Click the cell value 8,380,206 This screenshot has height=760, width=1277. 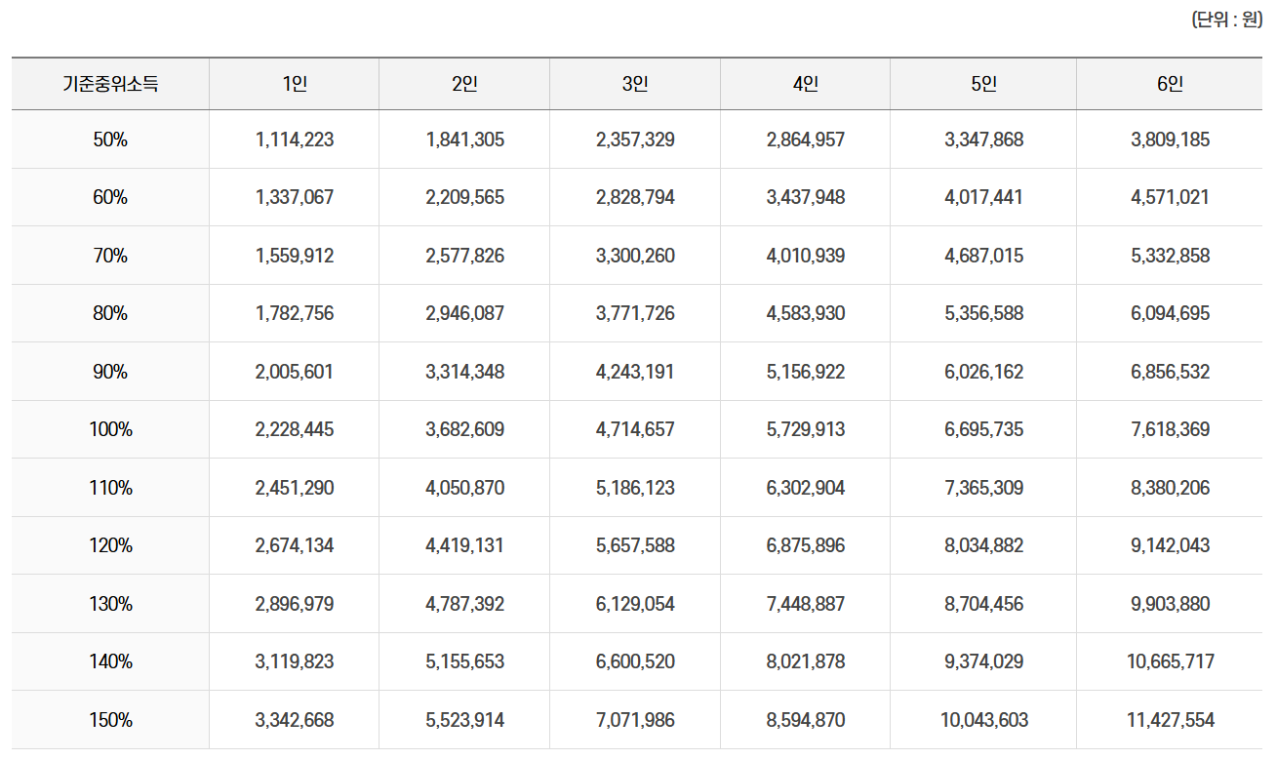click(1170, 488)
